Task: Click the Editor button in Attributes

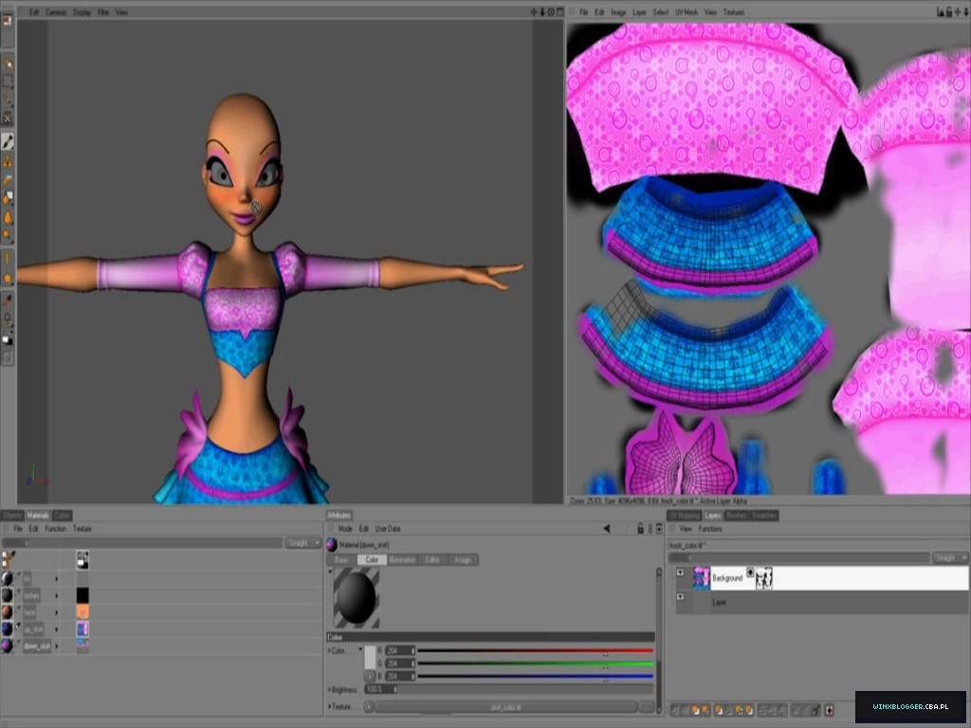Action: click(432, 559)
